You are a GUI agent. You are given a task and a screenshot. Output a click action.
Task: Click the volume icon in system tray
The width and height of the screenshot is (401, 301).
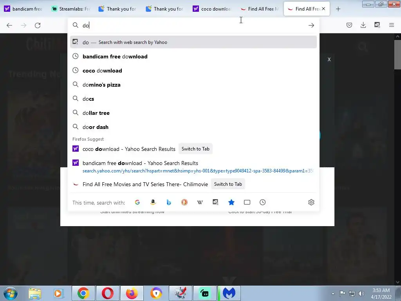pyautogui.click(x=361, y=294)
